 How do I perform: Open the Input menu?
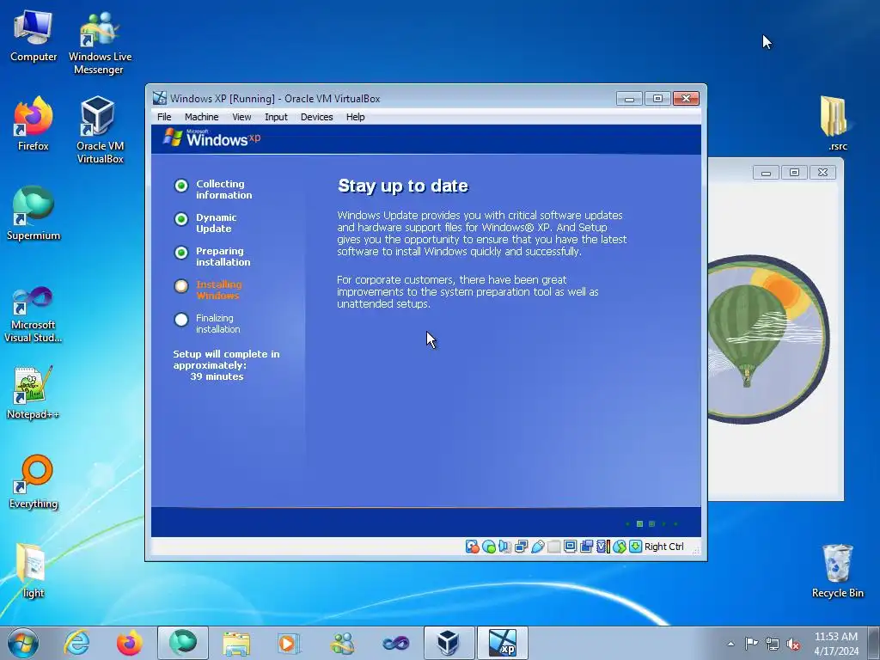coord(276,117)
